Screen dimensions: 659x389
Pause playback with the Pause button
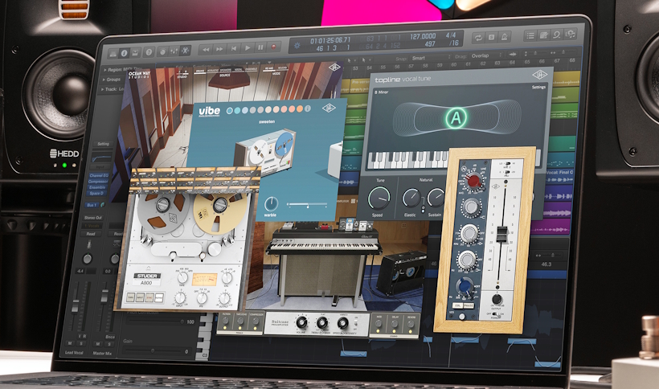coord(260,48)
